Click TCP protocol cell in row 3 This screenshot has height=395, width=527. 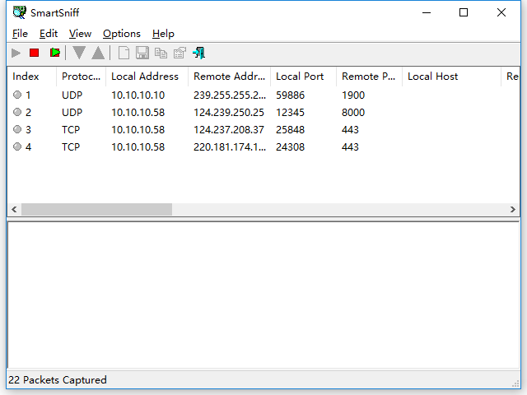coord(71,130)
